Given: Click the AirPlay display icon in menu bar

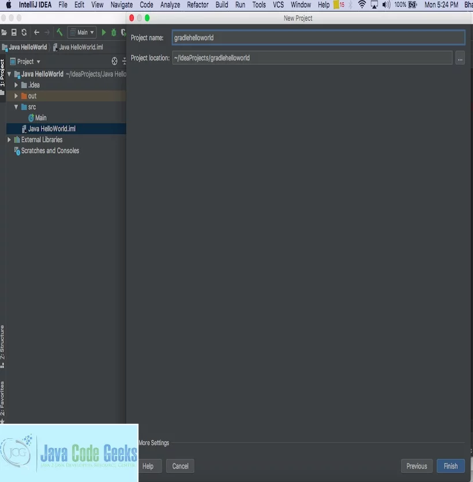Looking at the screenshot, I should tap(374, 5).
